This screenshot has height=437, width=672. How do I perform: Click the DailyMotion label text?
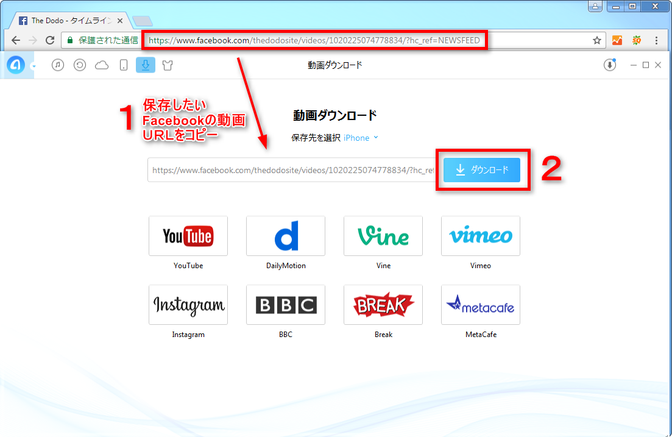click(286, 266)
